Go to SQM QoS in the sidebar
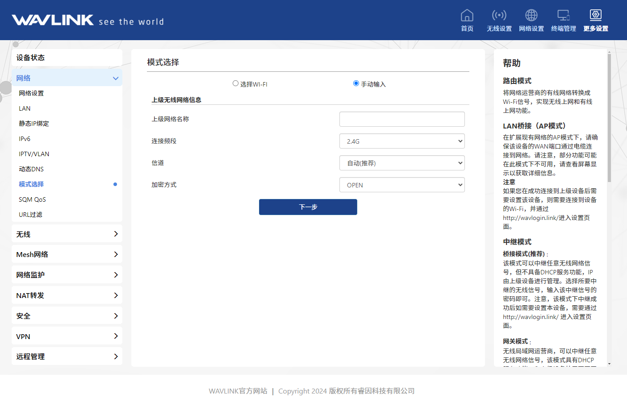627x406 pixels. pyautogui.click(x=32, y=199)
